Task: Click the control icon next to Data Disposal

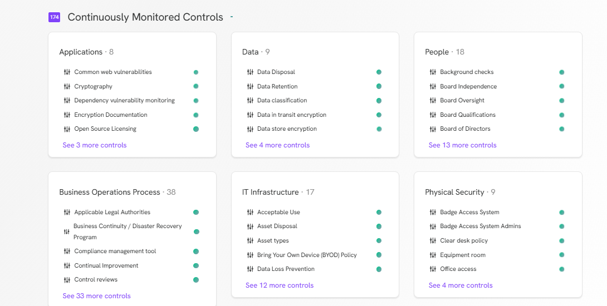Action: 250,72
